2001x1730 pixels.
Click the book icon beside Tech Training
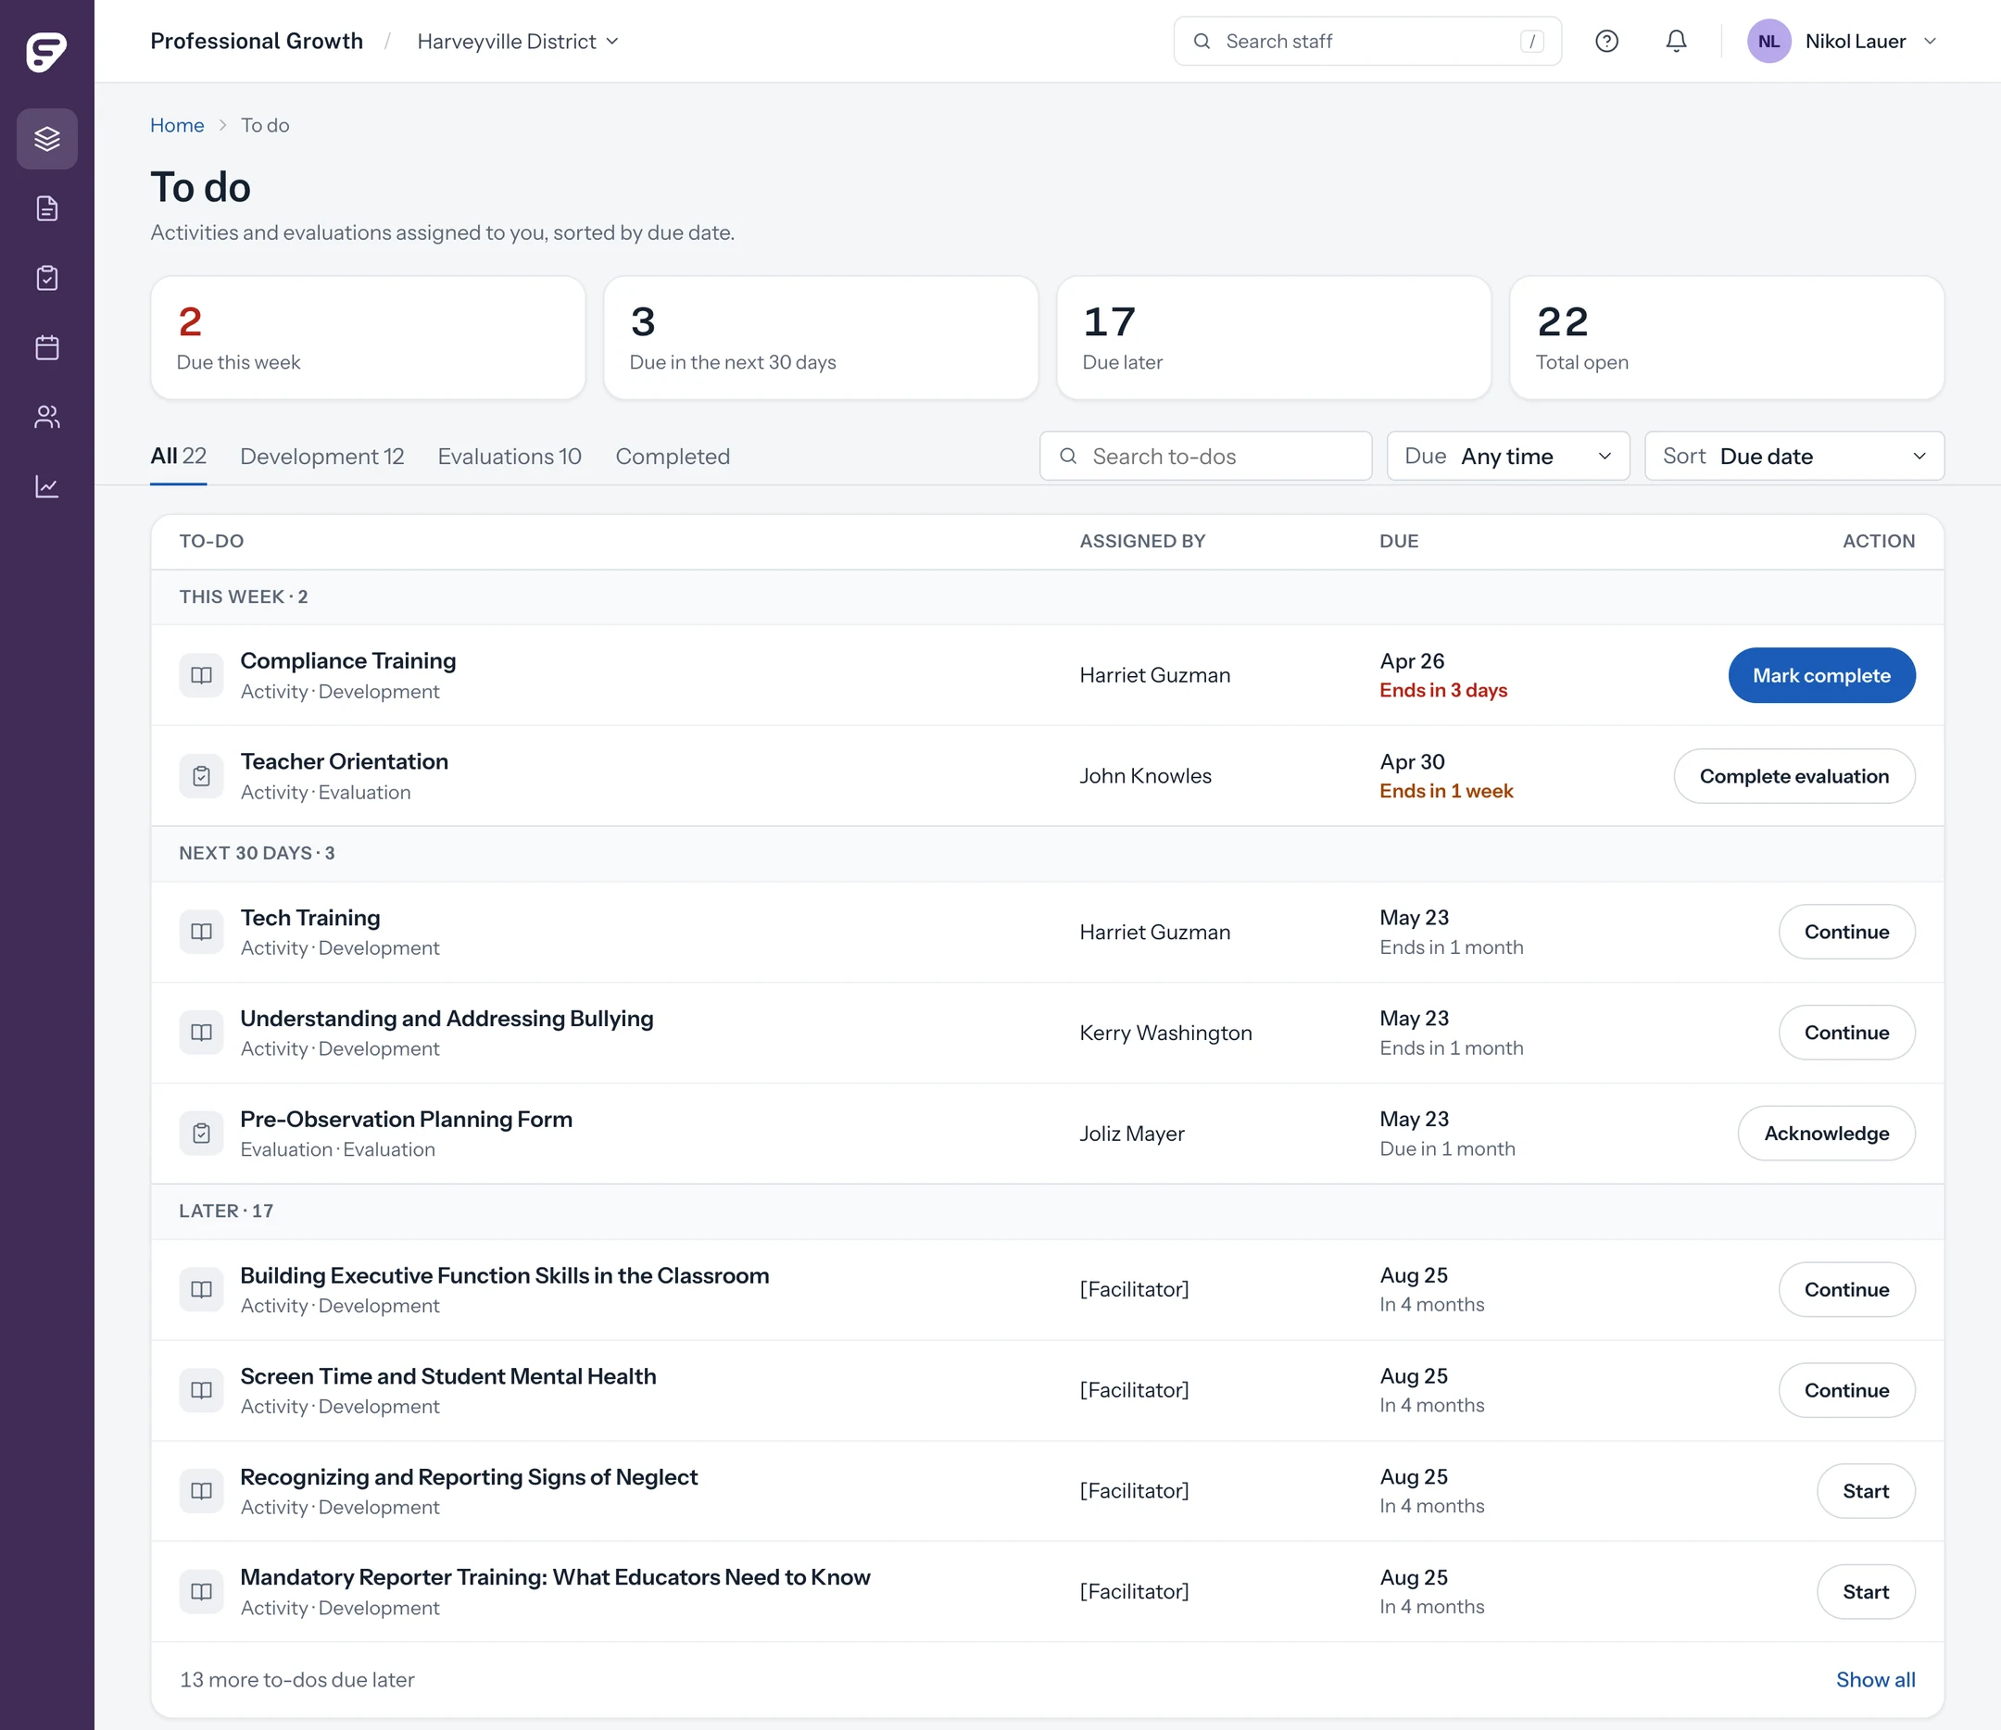click(202, 933)
